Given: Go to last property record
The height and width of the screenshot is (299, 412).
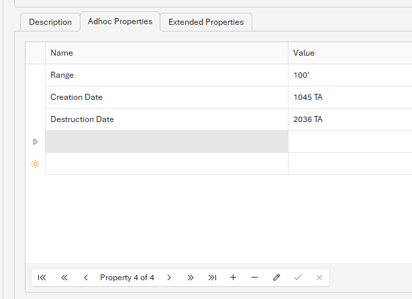Looking at the screenshot, I should [212, 278].
